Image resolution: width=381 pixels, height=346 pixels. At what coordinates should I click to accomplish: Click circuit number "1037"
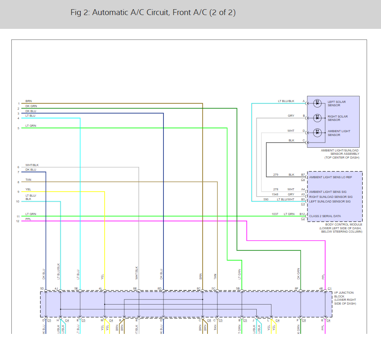(275, 214)
